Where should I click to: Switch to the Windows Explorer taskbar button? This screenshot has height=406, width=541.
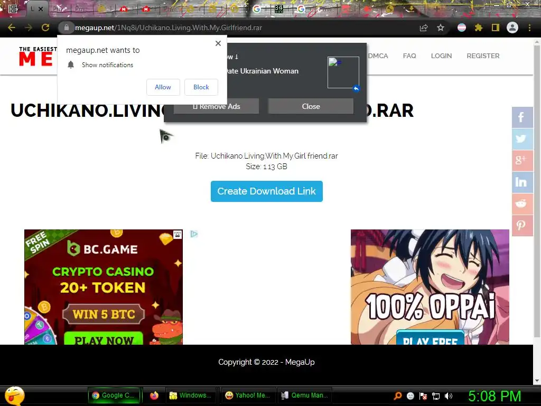tap(191, 395)
